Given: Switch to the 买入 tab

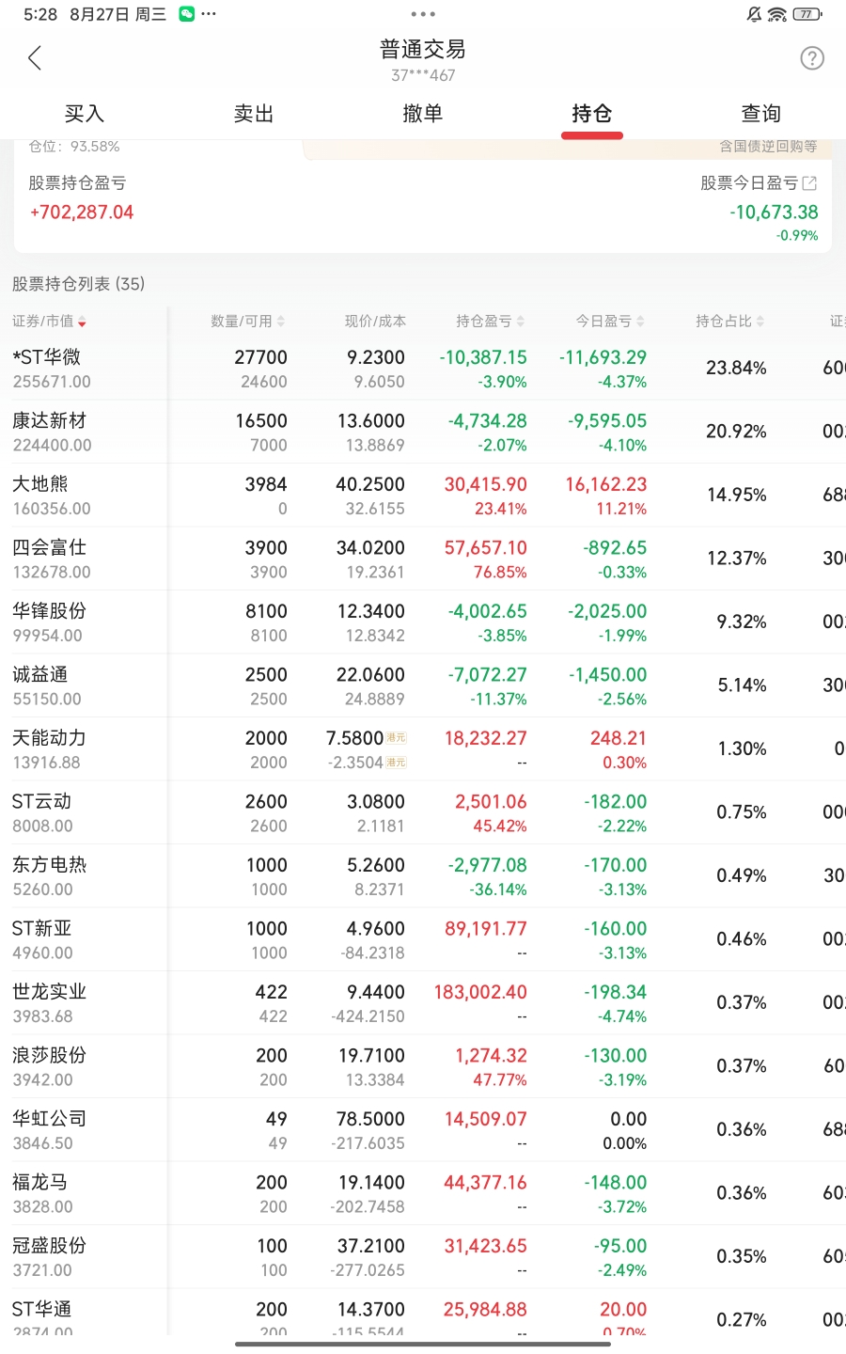Looking at the screenshot, I should click(85, 114).
